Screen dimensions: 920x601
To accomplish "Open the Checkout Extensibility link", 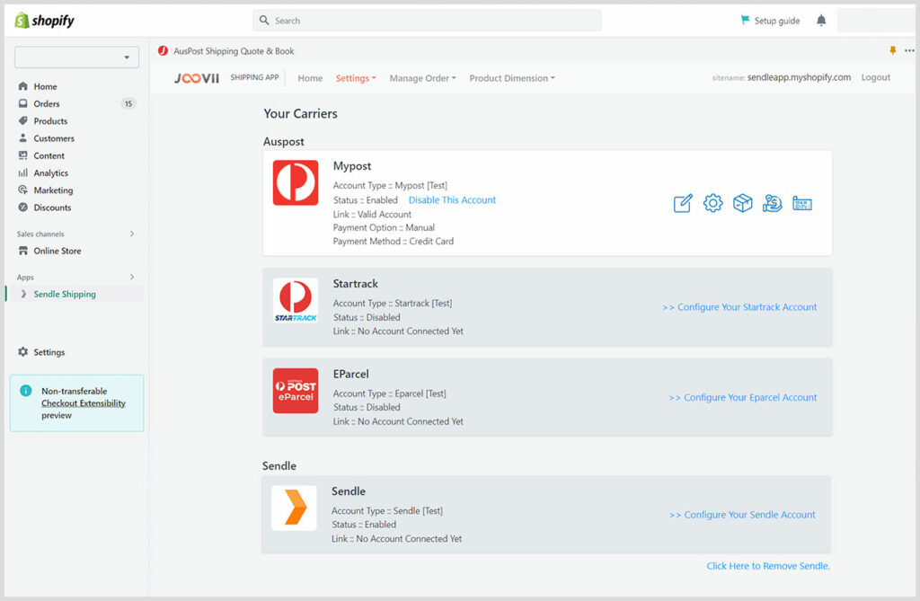I will click(x=84, y=403).
